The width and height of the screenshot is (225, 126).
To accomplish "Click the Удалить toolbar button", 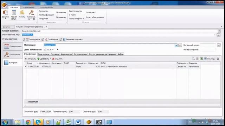I will [57, 59].
